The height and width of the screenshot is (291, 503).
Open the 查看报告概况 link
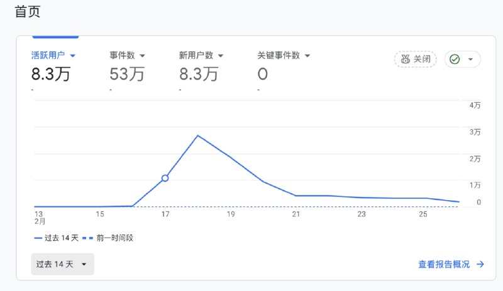click(x=444, y=264)
